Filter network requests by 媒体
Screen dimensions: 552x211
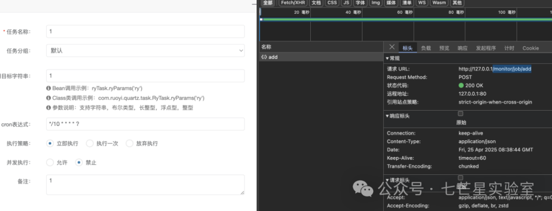391,3
